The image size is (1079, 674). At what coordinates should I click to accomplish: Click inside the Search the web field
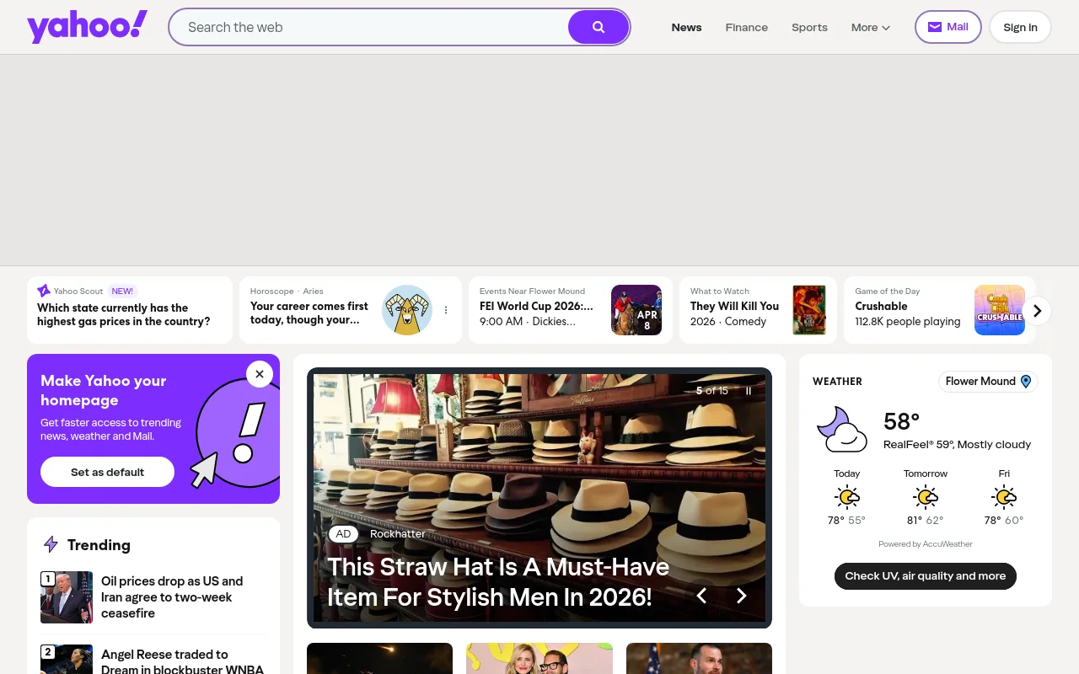coord(371,27)
